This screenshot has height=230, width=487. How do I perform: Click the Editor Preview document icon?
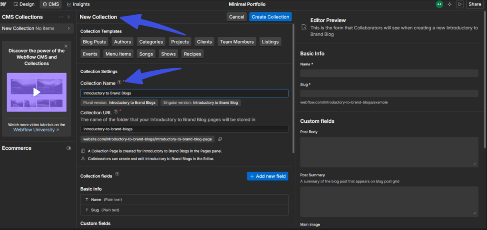tap(304, 28)
